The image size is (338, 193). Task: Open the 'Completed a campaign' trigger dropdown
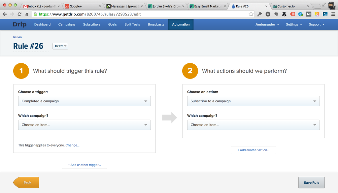(x=84, y=101)
